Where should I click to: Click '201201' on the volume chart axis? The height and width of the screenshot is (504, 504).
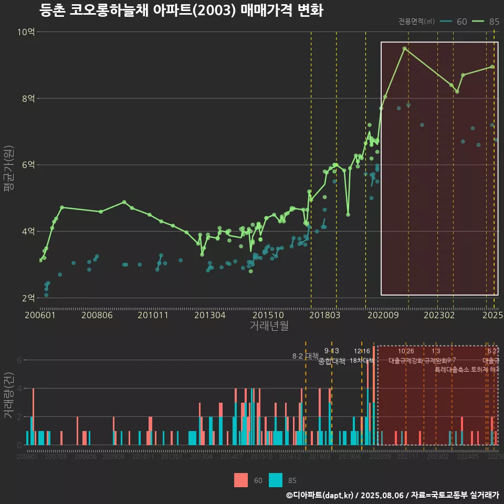click(x=172, y=456)
